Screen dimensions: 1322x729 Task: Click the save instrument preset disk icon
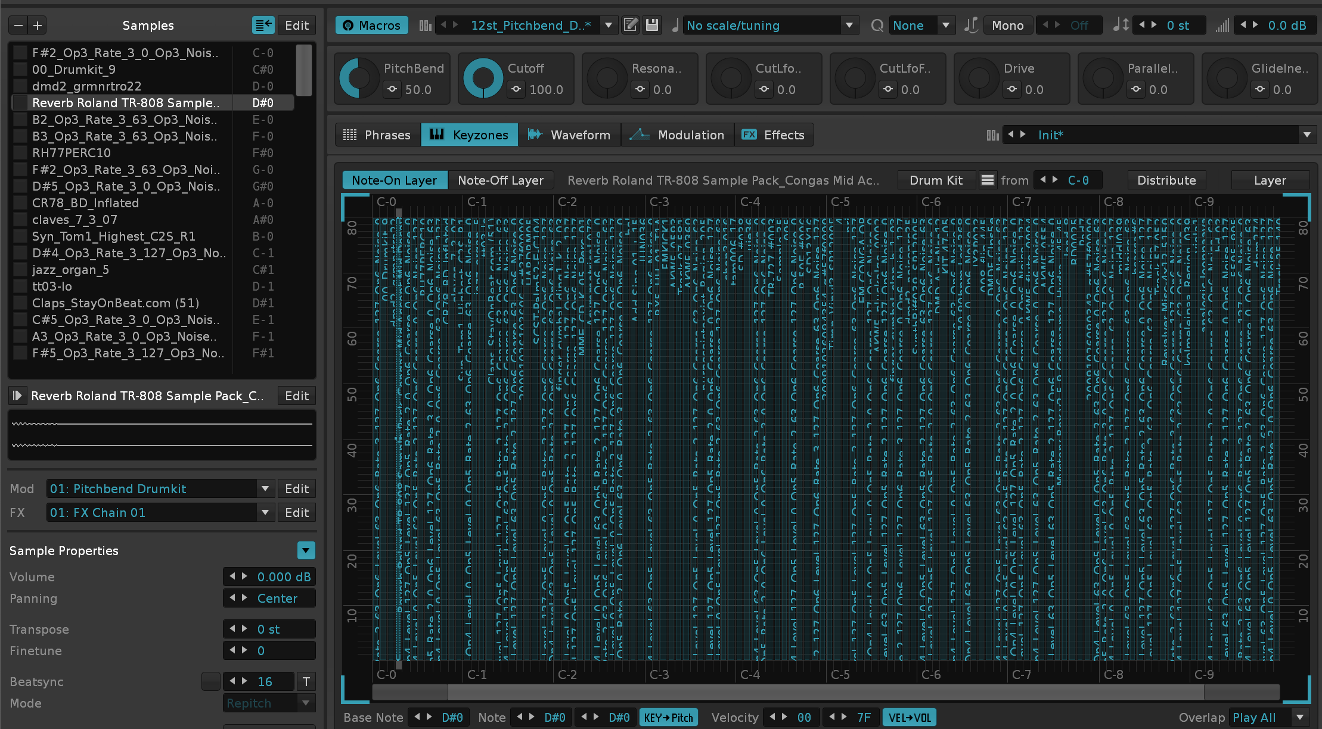tap(652, 25)
